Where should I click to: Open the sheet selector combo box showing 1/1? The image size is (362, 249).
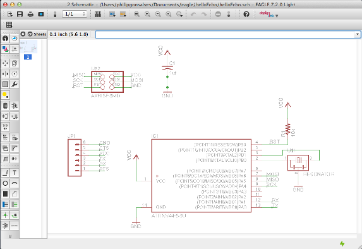click(x=75, y=14)
